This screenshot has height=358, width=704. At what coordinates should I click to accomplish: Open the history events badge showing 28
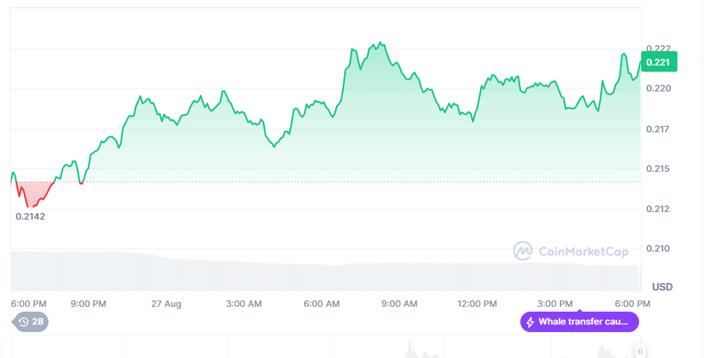31,322
